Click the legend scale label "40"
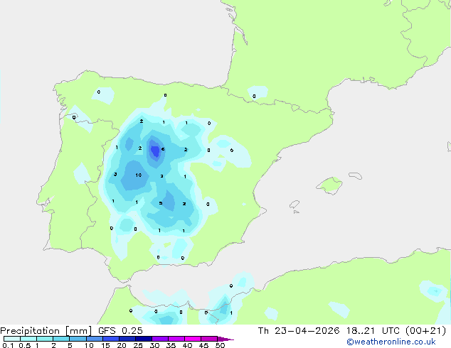Viewport: 451px width, 348px height. click(x=187, y=345)
